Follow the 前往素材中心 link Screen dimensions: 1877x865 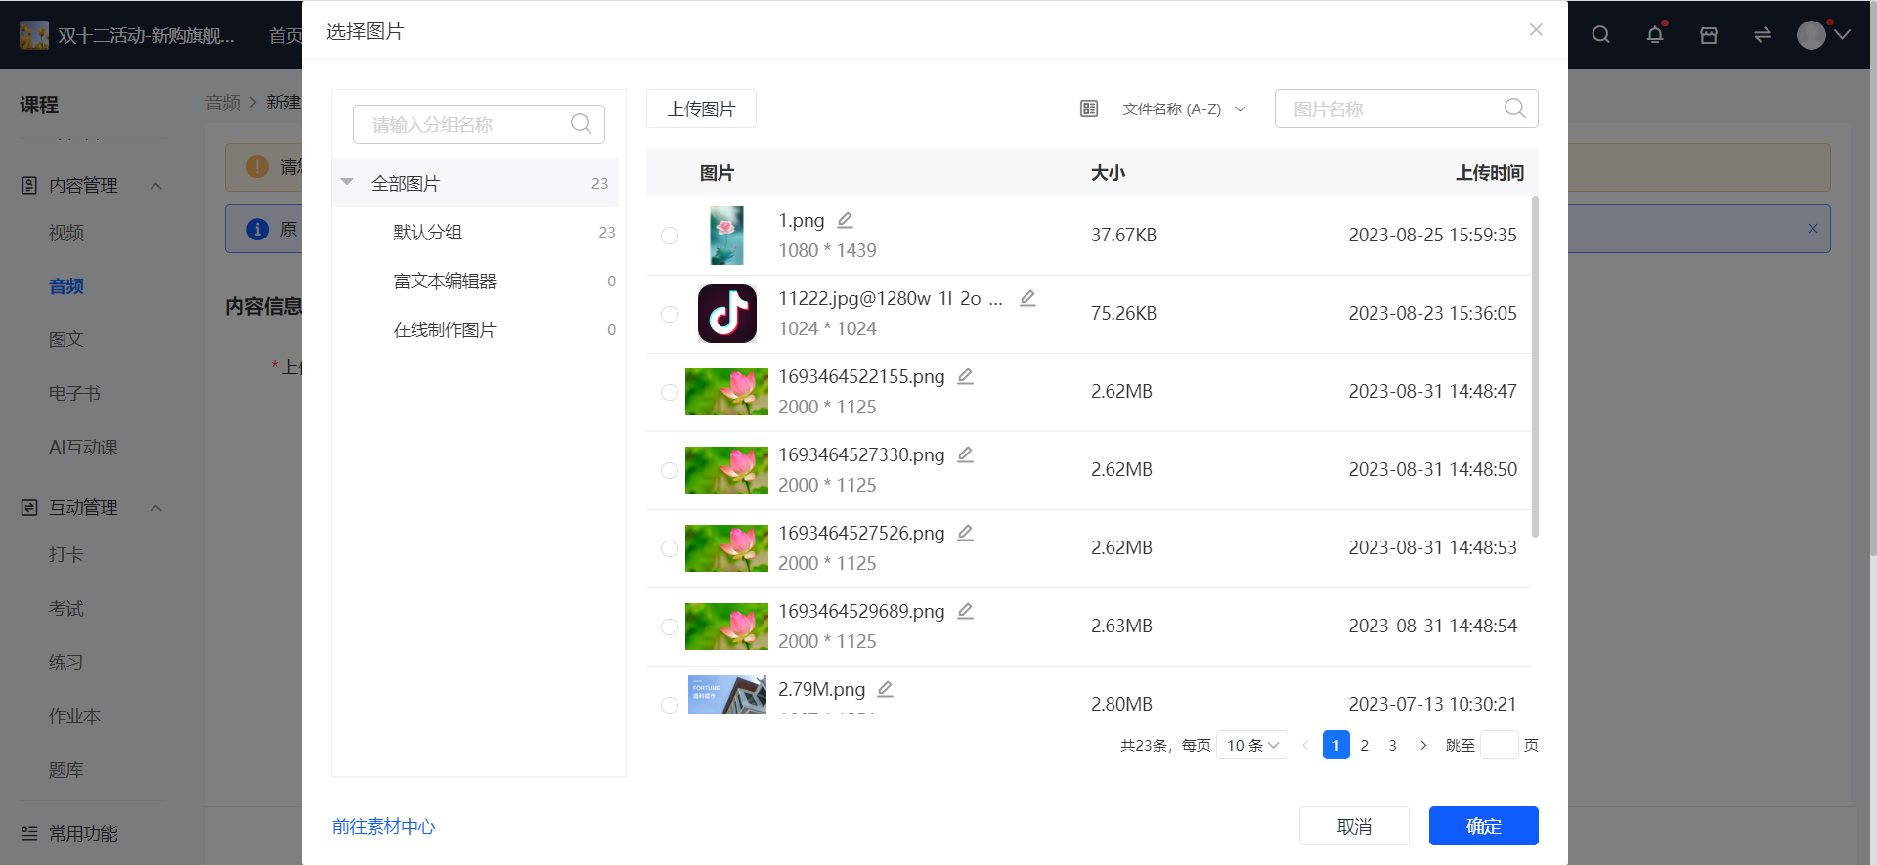[384, 826]
